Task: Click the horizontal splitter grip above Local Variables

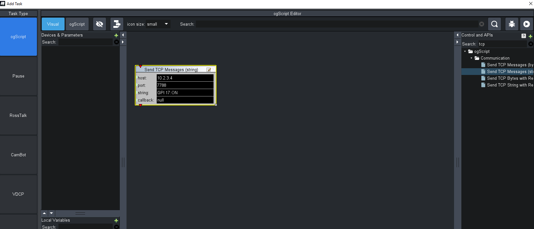Action: (x=80, y=213)
